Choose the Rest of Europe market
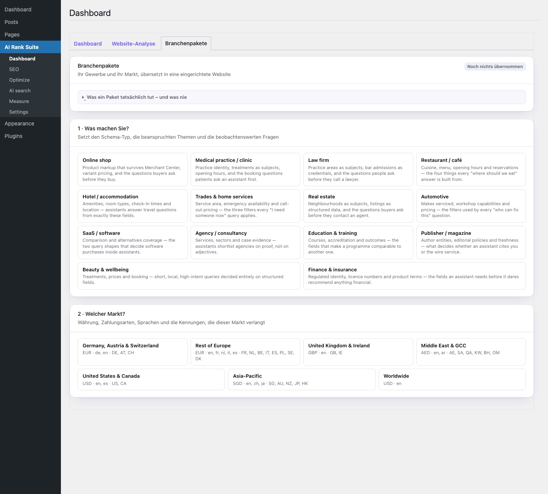Screen dimensions: 548x494 (245, 352)
